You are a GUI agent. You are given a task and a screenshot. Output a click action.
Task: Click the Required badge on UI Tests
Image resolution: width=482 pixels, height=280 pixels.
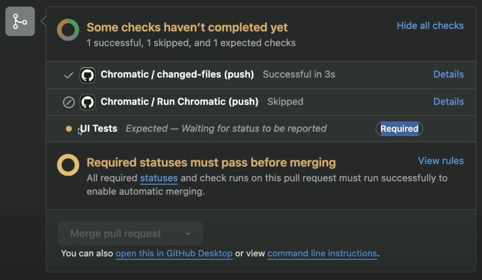coord(399,129)
